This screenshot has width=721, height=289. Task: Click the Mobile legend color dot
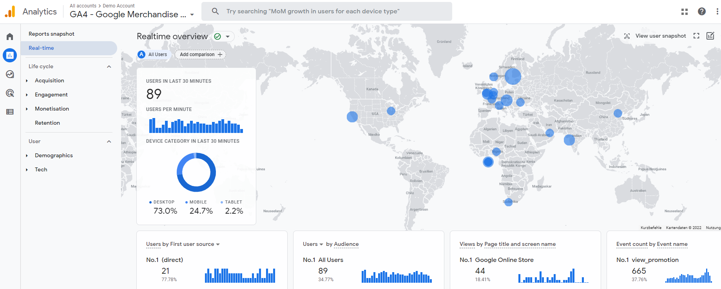187,202
